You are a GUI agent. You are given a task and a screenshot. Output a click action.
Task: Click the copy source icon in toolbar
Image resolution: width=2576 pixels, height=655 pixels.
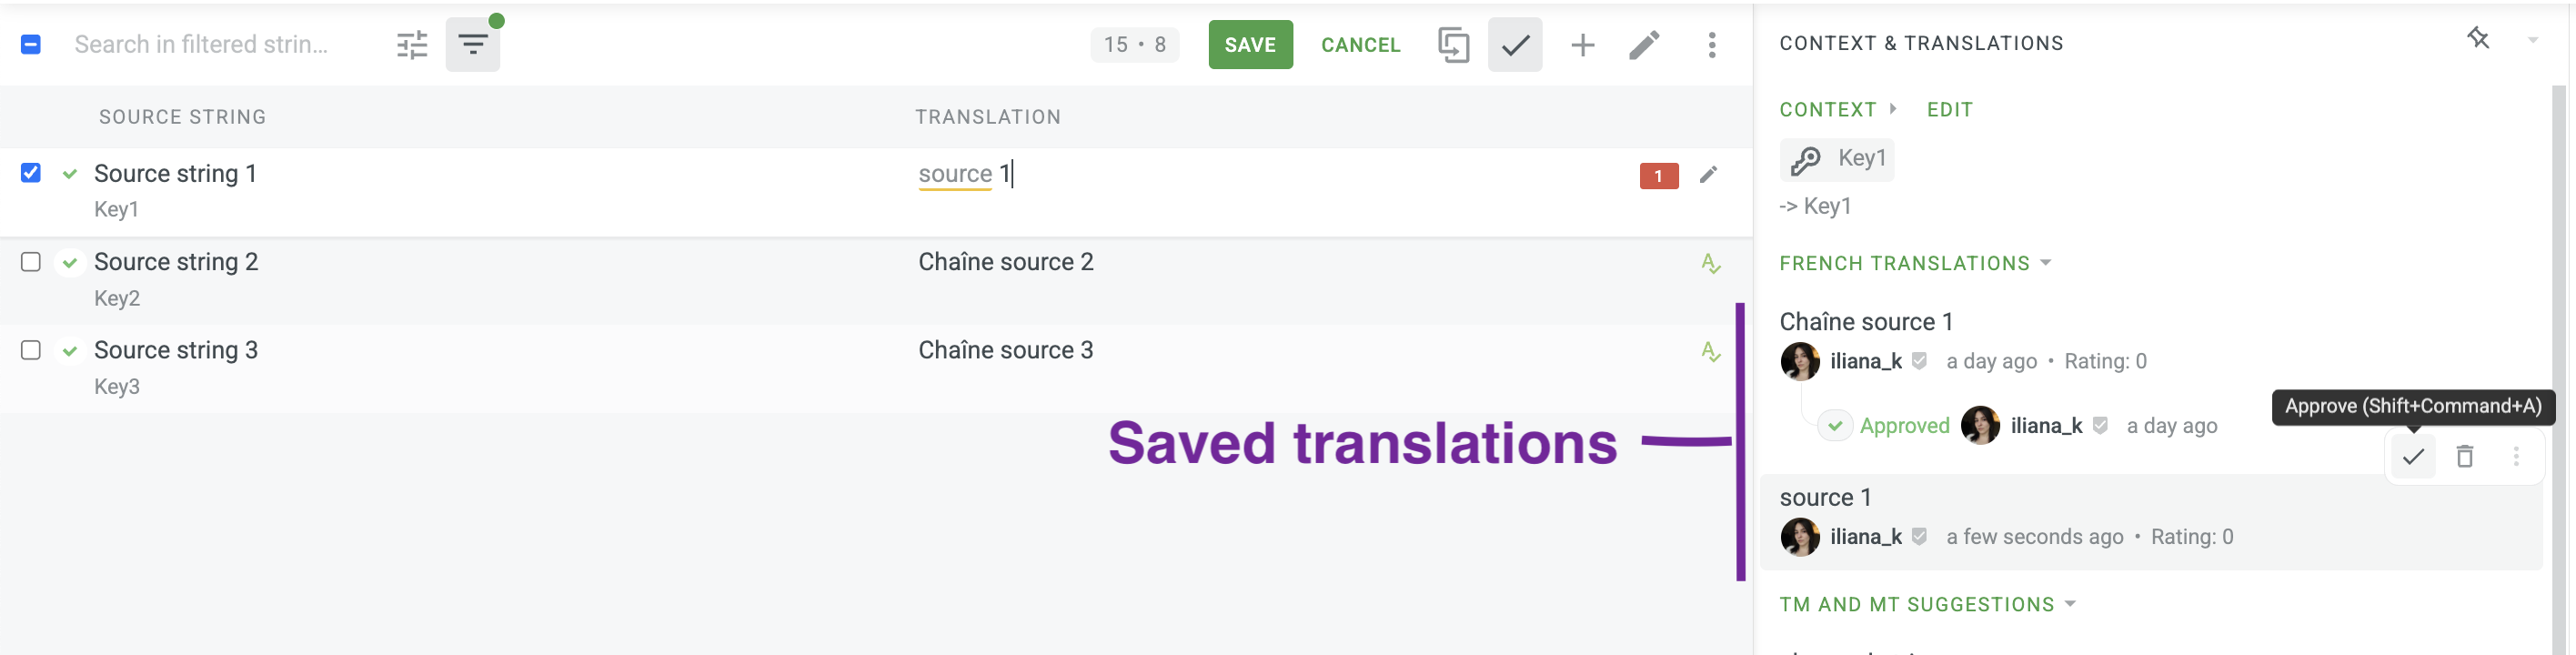coord(1453,45)
